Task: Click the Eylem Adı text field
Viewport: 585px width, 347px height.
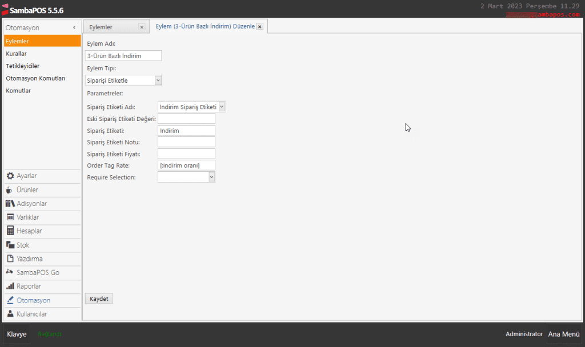Action: point(123,55)
